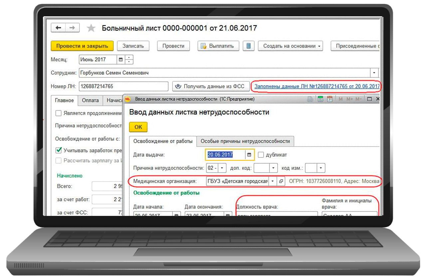426x280 pixels.
Task: Open the Заполнены данные ЛН link
Action: tap(317, 86)
